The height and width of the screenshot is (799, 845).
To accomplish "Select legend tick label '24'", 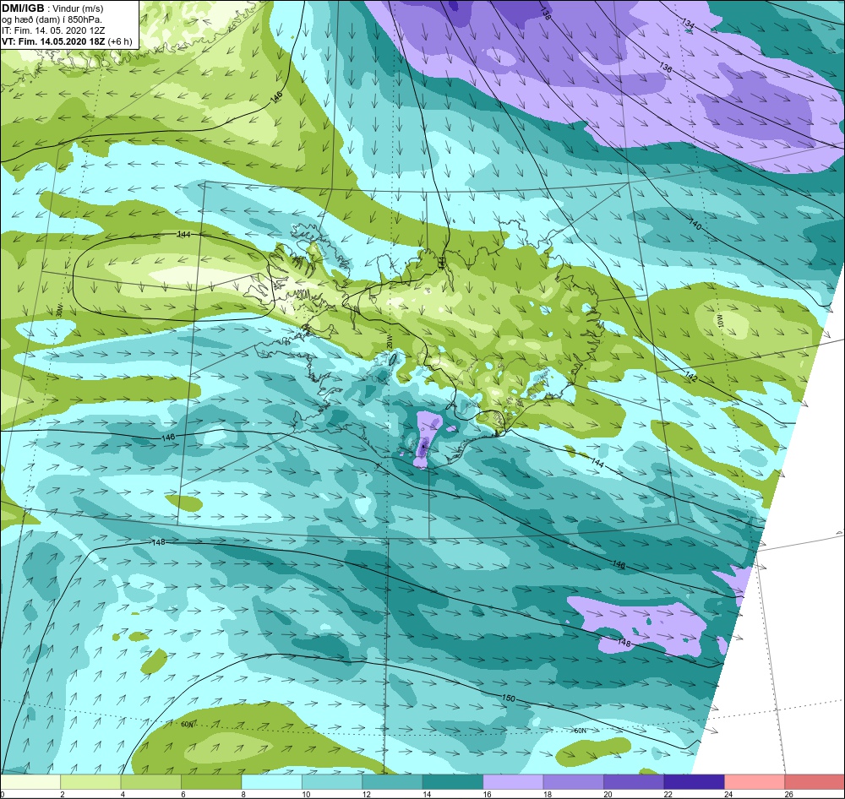I will click(x=728, y=794).
